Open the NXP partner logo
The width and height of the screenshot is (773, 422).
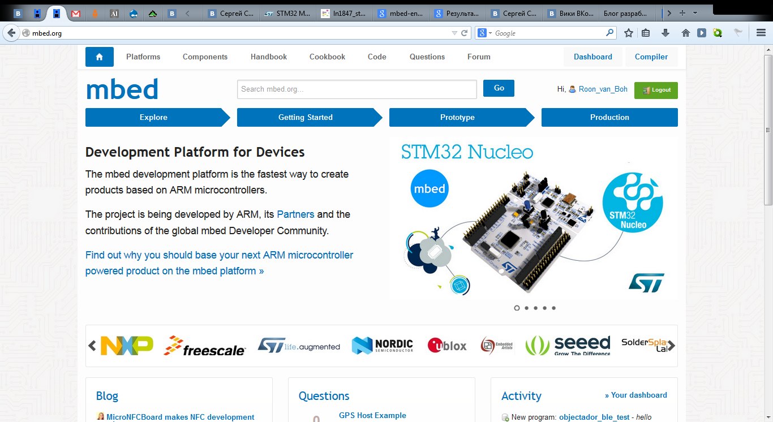click(x=127, y=346)
